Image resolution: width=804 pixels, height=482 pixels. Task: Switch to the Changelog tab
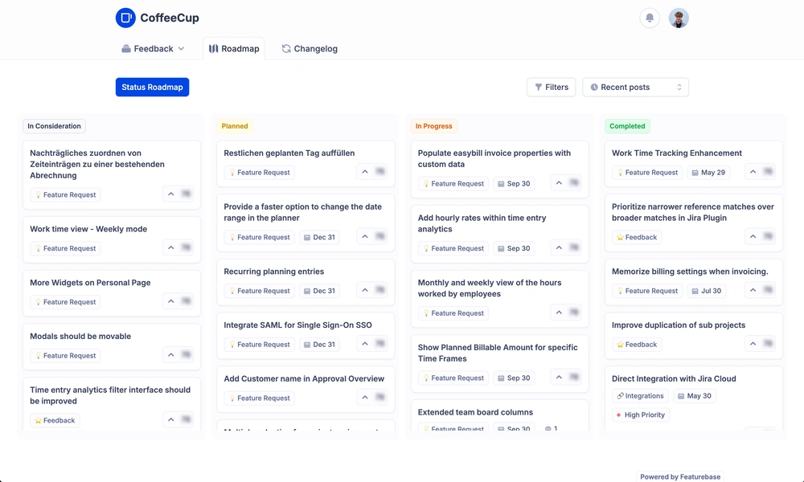pyautogui.click(x=310, y=49)
